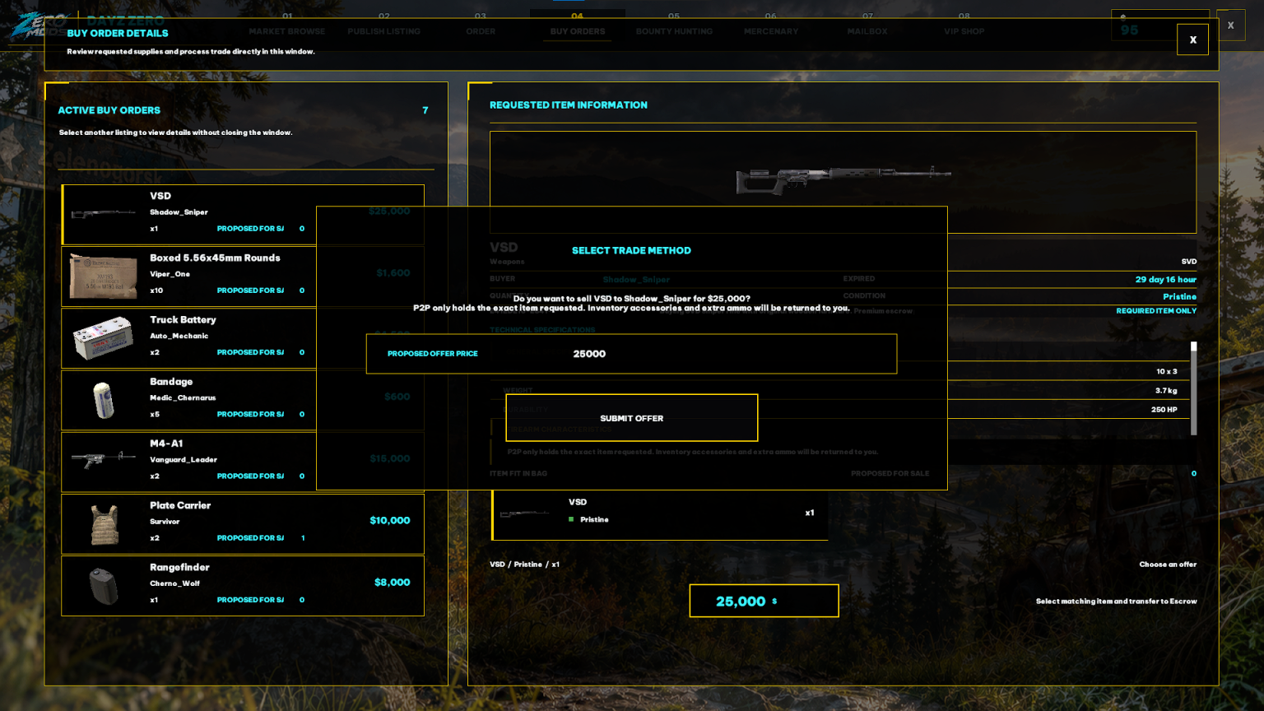
Task: Select the Truck Battery listing title
Action: (183, 320)
